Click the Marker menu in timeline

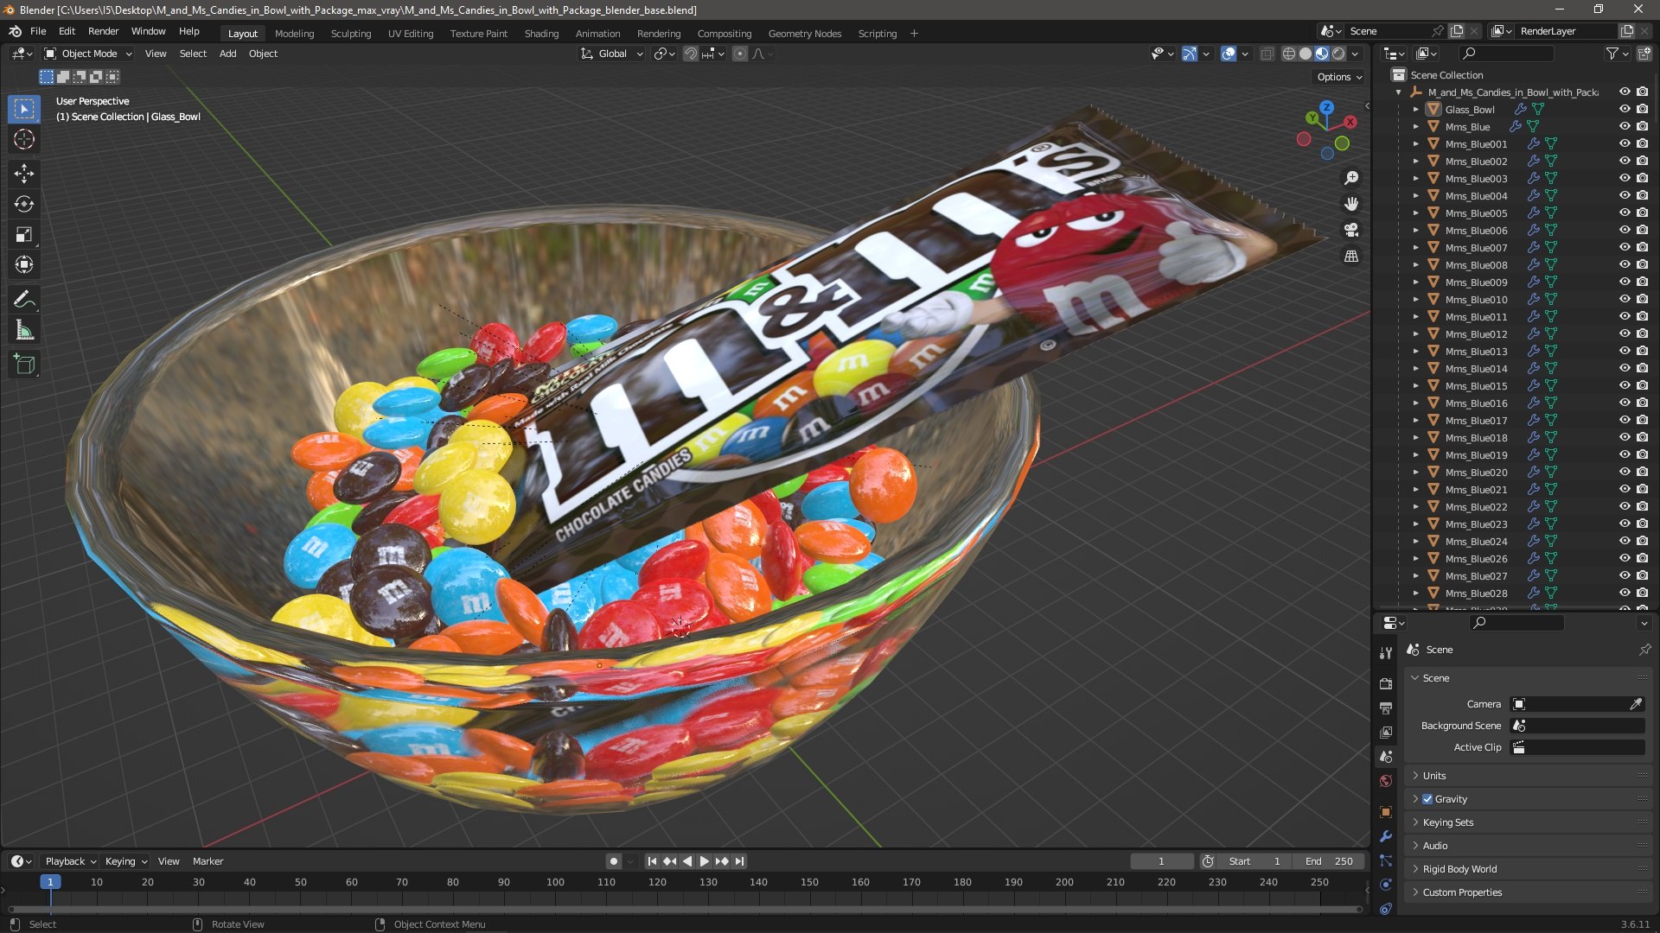[207, 861]
